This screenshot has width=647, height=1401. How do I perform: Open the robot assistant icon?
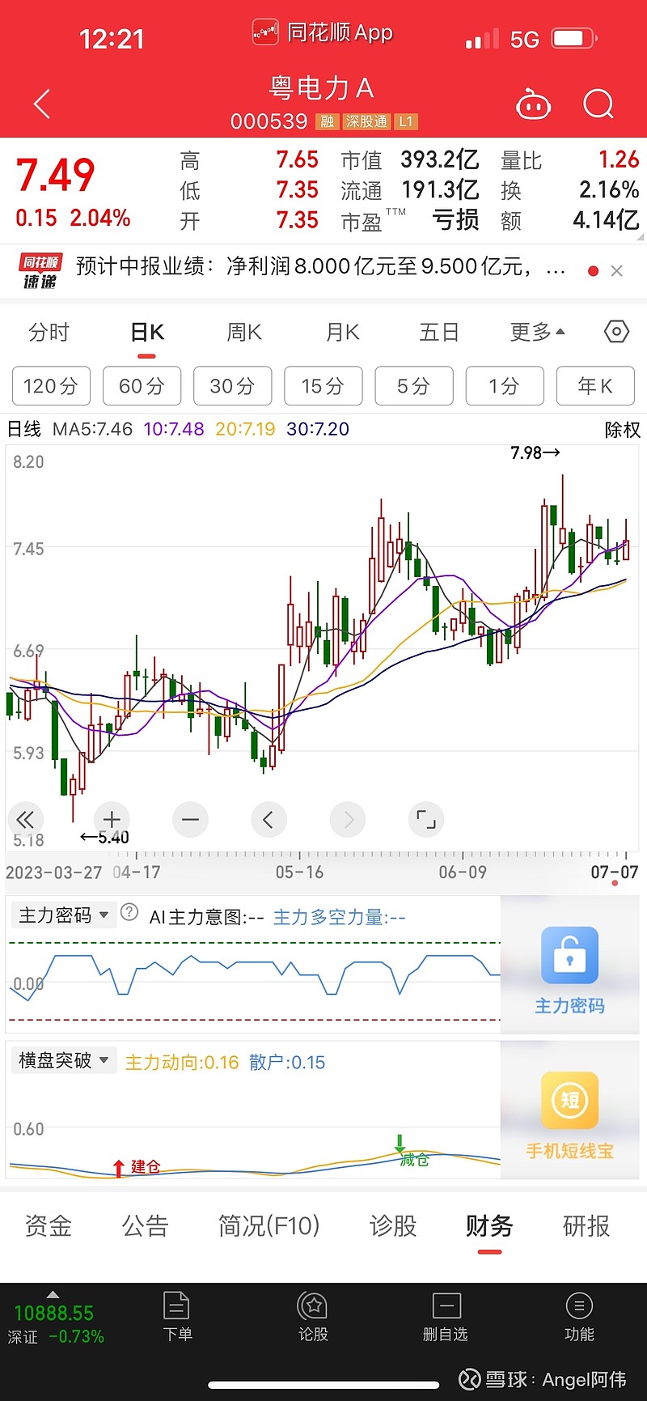(x=534, y=104)
